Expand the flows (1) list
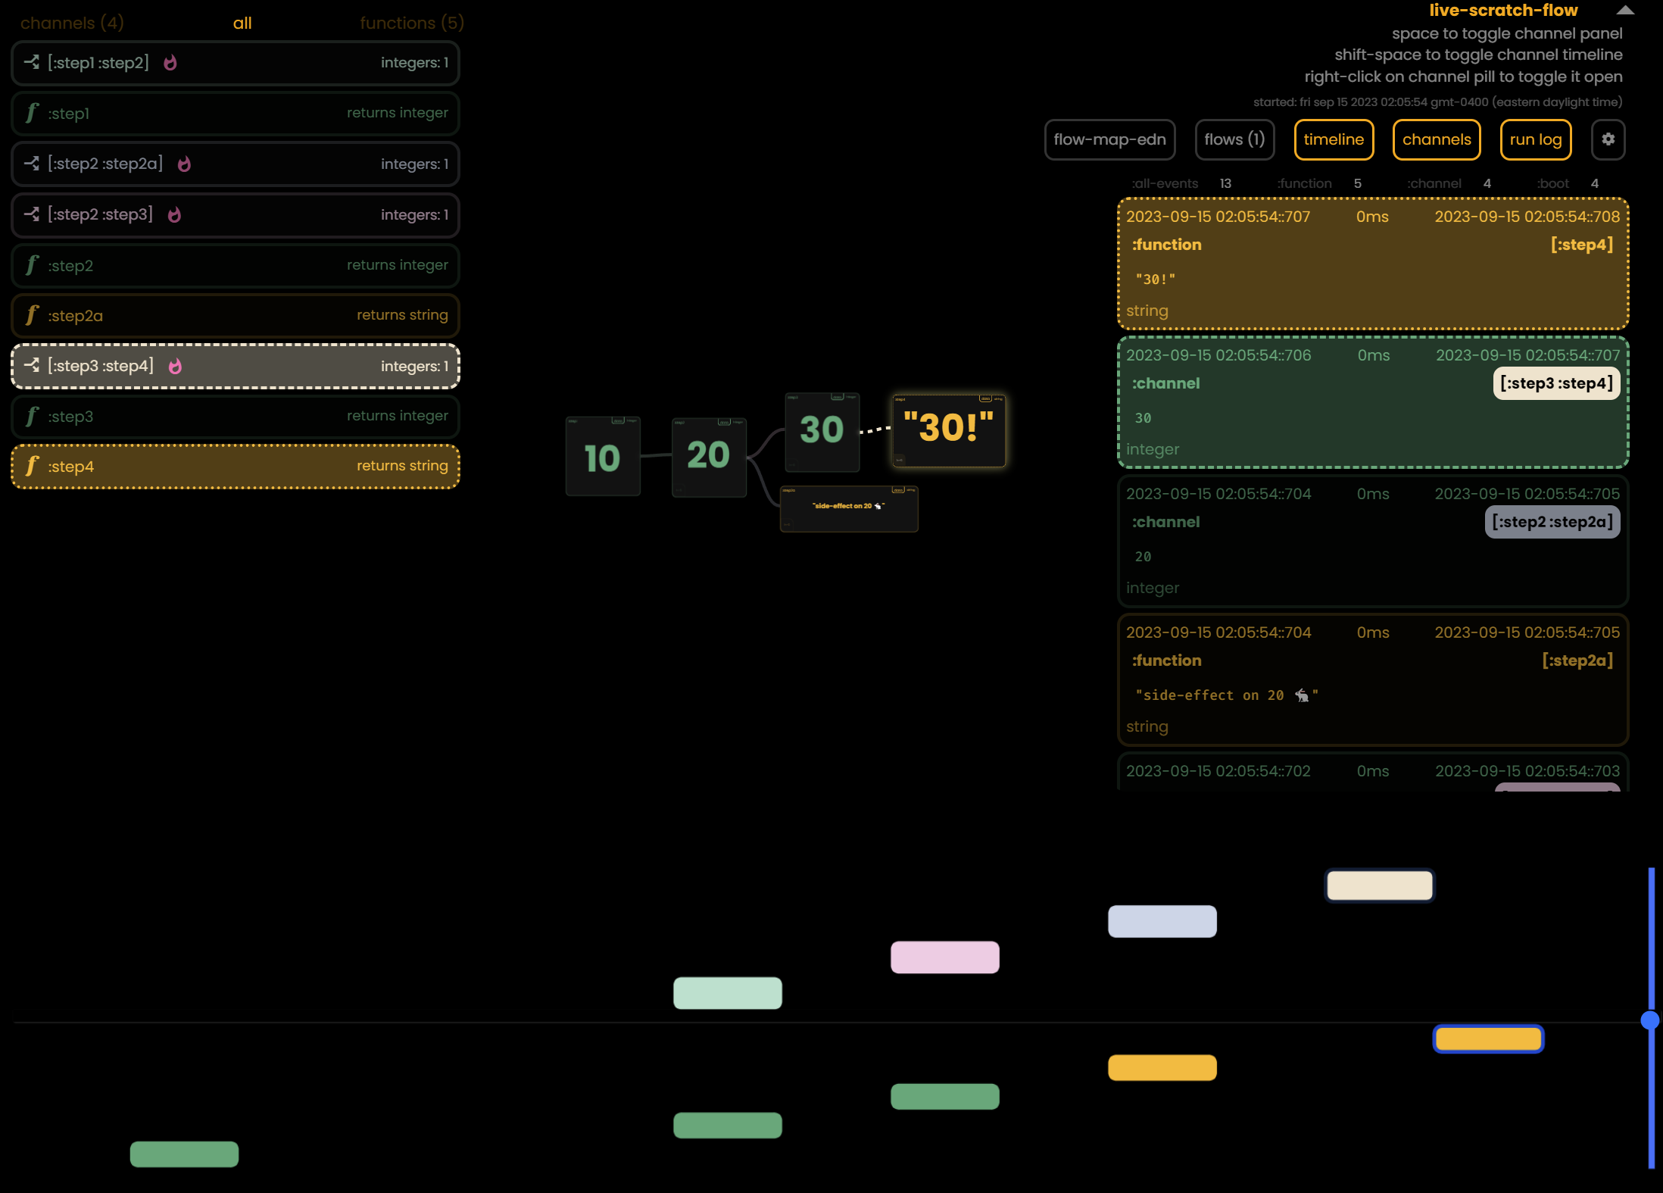 1234,139
